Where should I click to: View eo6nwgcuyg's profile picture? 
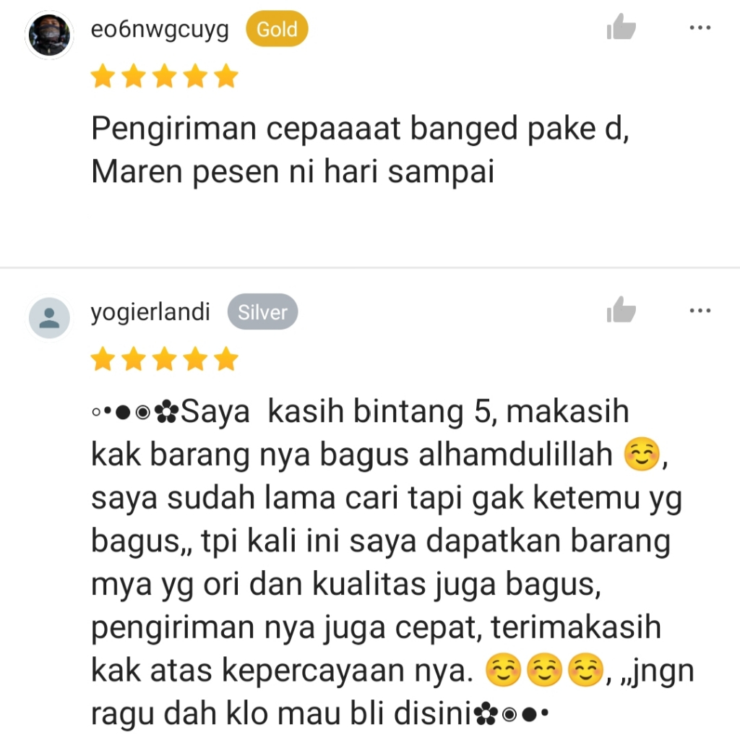[x=49, y=35]
